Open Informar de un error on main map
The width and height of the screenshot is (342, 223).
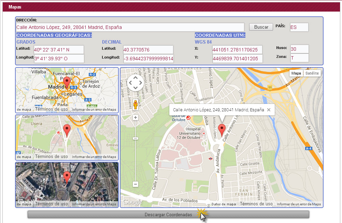(x=299, y=204)
